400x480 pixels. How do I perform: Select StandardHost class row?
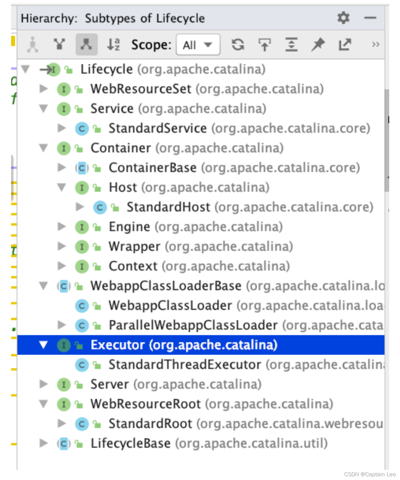pyautogui.click(x=201, y=207)
